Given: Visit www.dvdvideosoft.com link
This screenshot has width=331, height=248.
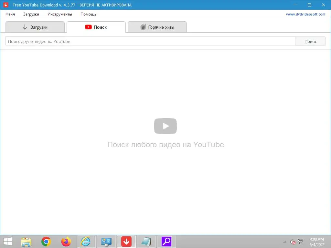Looking at the screenshot, I should pos(305,14).
